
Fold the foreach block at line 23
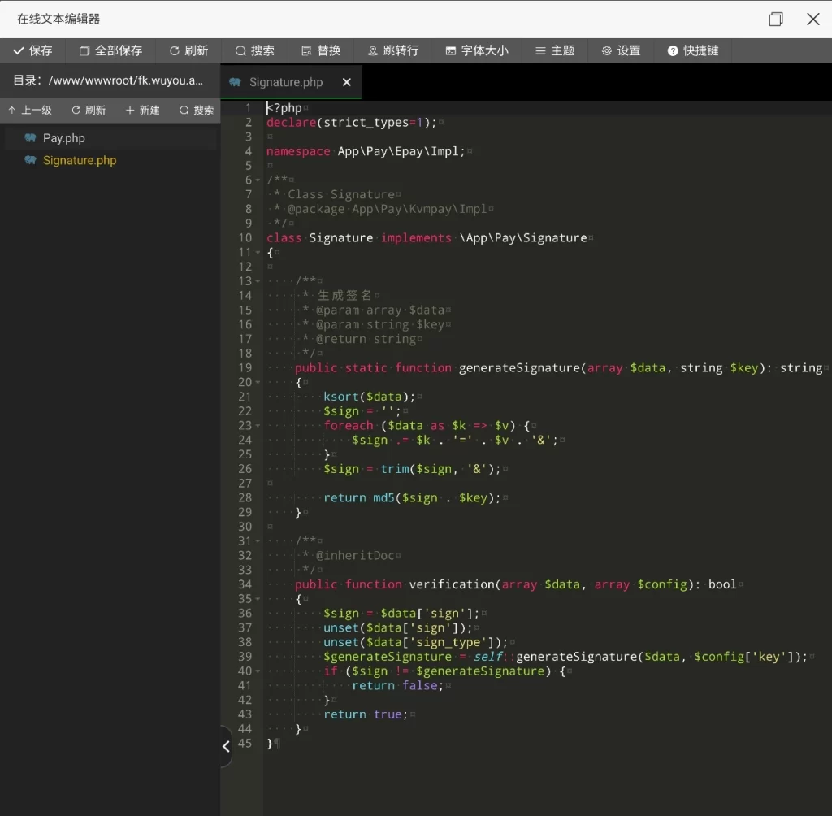tap(258, 426)
